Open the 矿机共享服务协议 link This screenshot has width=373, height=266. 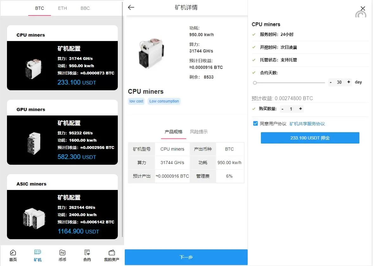coord(307,124)
